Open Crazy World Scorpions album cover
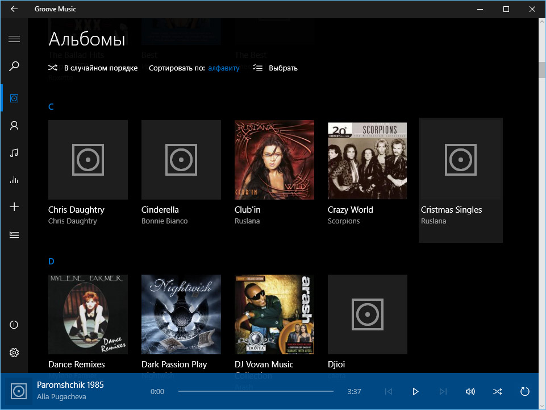This screenshot has width=546, height=410. (368, 160)
